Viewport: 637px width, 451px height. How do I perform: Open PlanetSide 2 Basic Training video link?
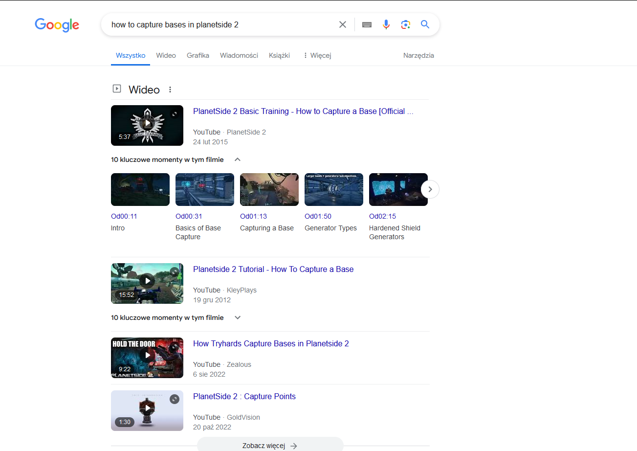click(x=303, y=111)
